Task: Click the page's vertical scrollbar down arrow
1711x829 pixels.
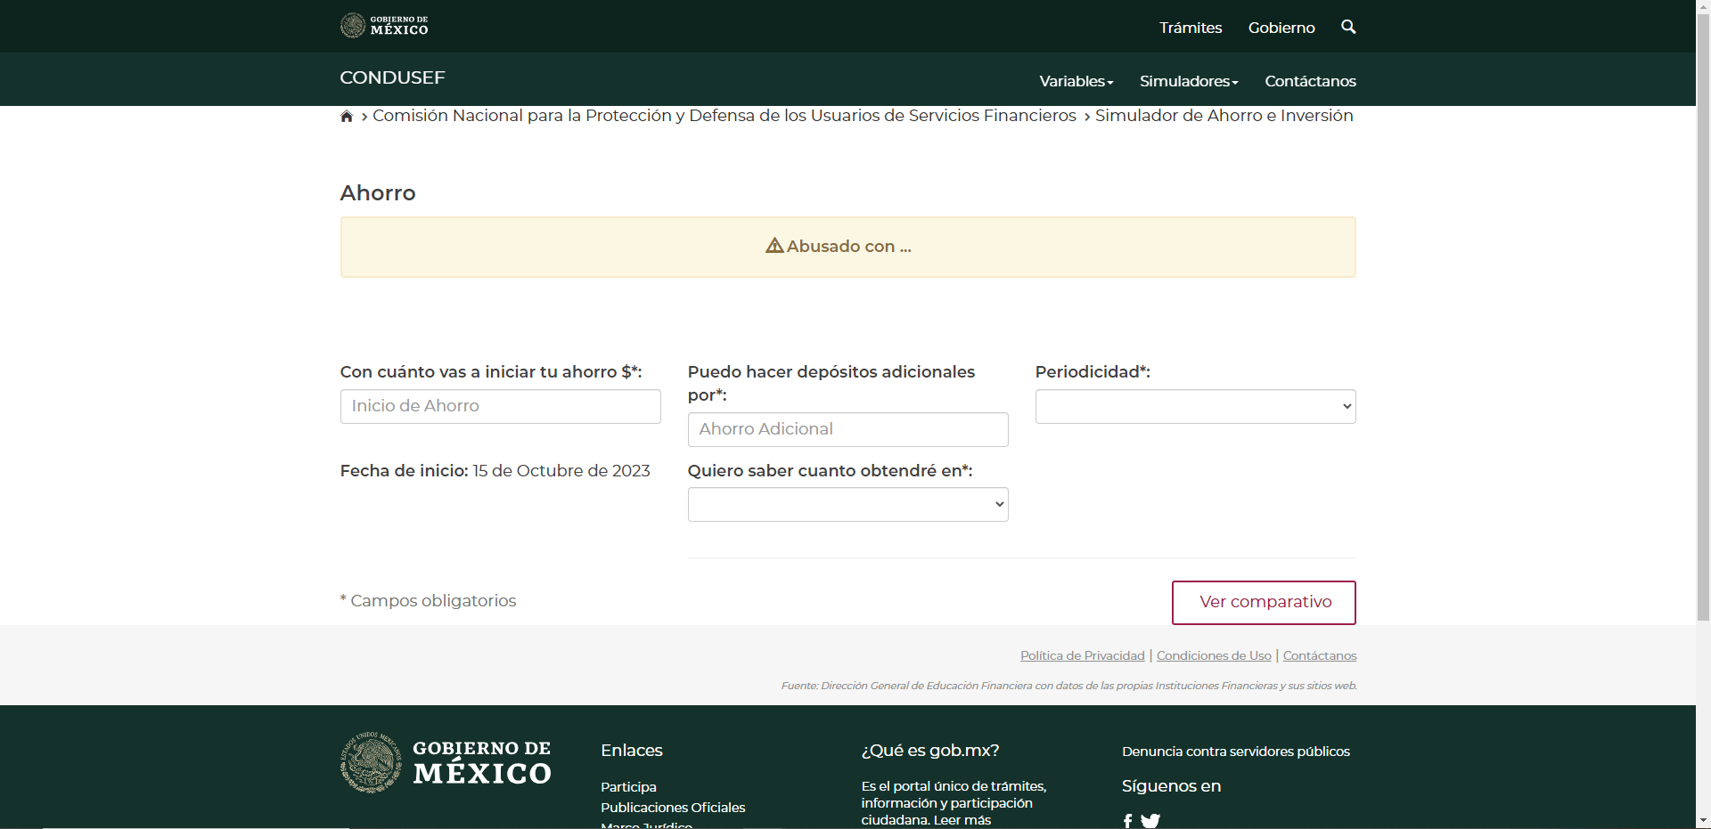Action: (x=1703, y=820)
